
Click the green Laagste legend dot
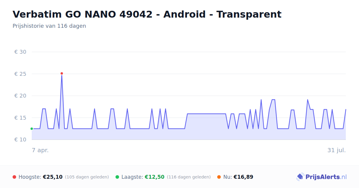pos(117,177)
